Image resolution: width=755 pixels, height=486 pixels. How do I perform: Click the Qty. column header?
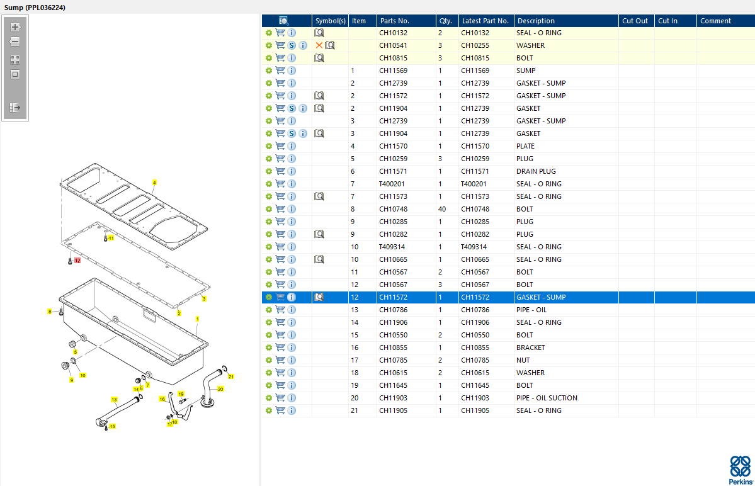click(446, 21)
